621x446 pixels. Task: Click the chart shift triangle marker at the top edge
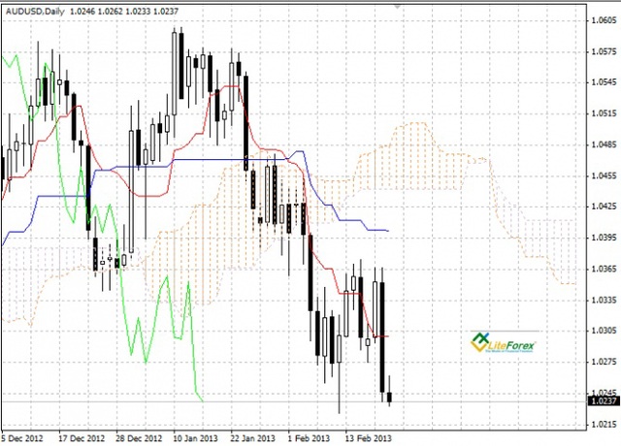(398, 6)
